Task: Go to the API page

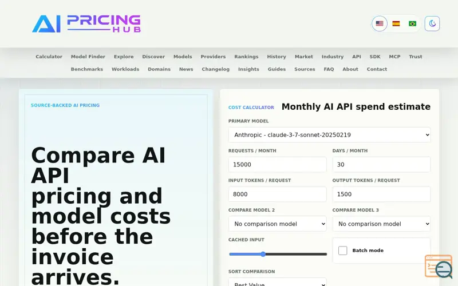Action: coord(356,57)
